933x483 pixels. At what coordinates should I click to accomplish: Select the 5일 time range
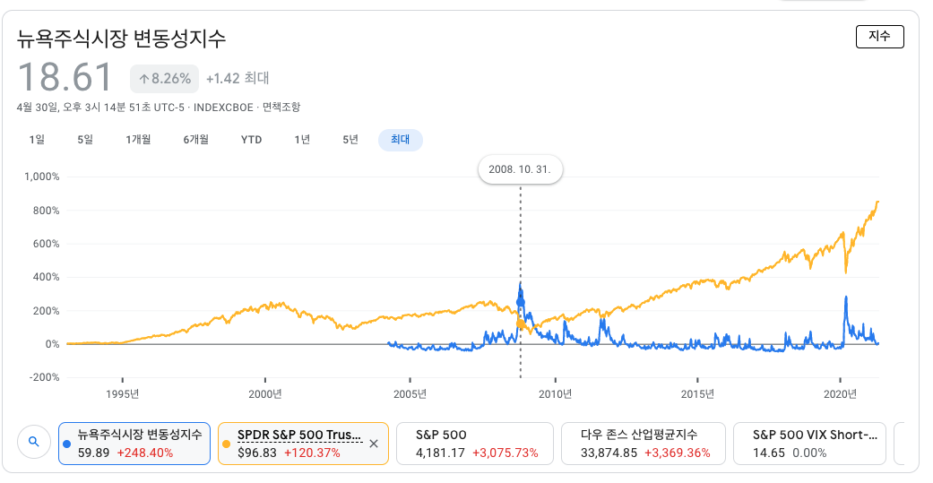[85, 140]
